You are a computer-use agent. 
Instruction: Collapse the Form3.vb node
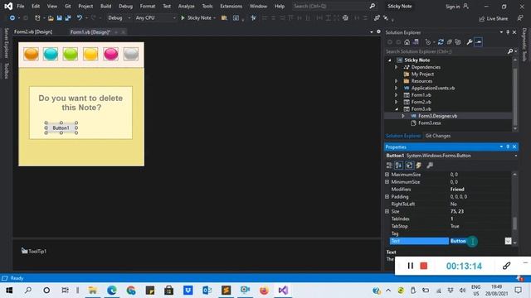coord(397,108)
